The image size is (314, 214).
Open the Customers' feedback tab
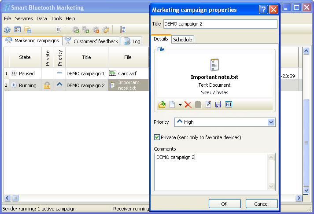91,41
